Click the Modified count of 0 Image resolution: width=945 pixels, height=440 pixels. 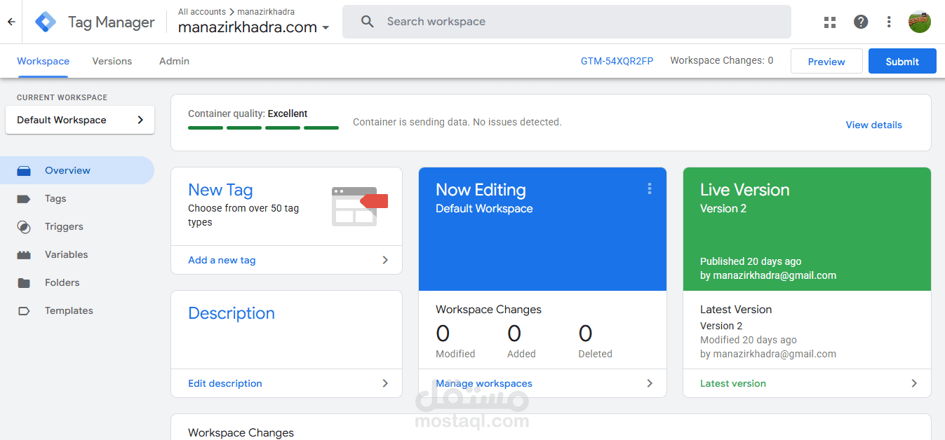(x=443, y=333)
